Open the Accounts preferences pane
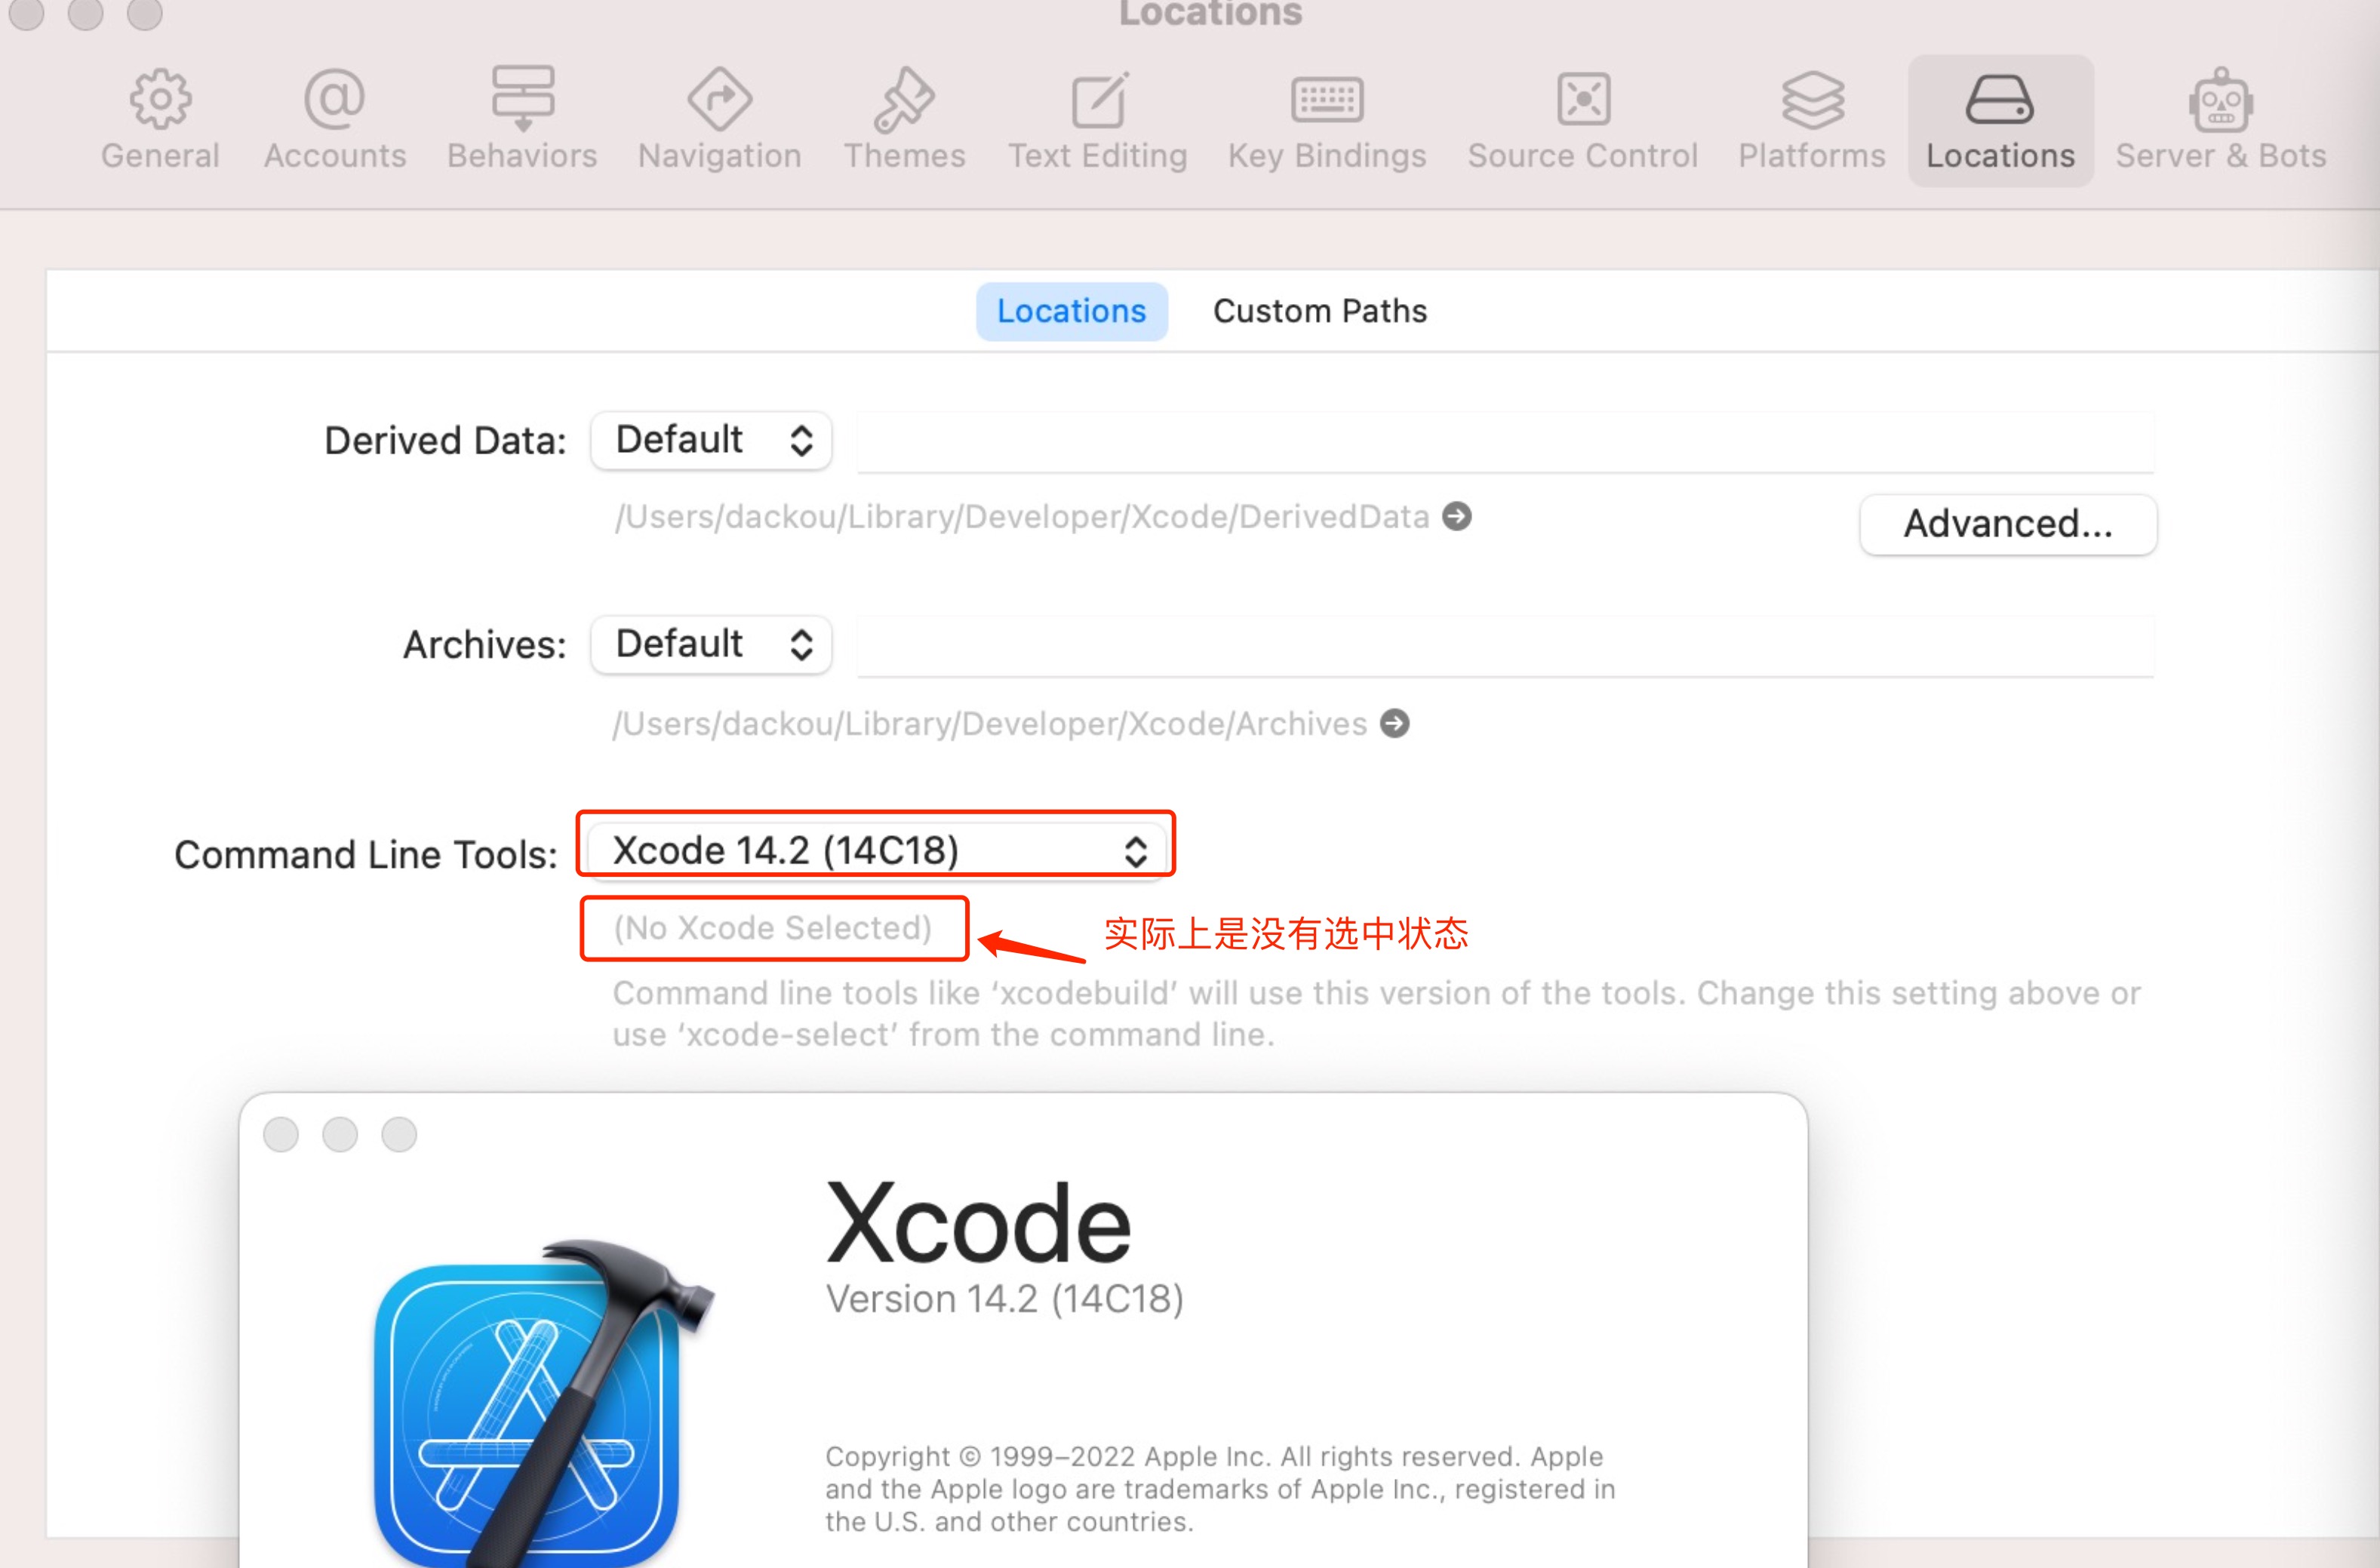 [x=335, y=120]
